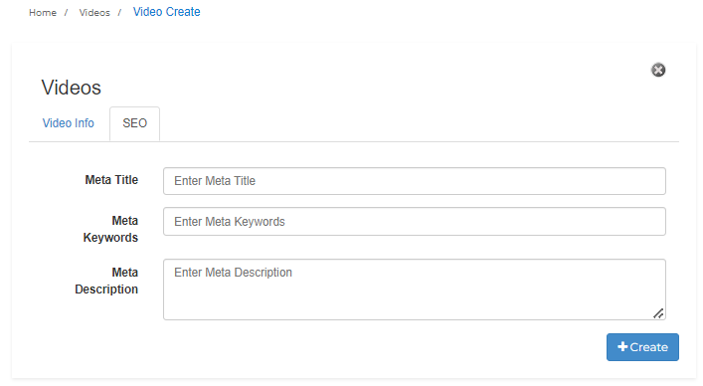Close the Videos panel with the X icon
Screen dimensions: 703x386
coord(658,70)
